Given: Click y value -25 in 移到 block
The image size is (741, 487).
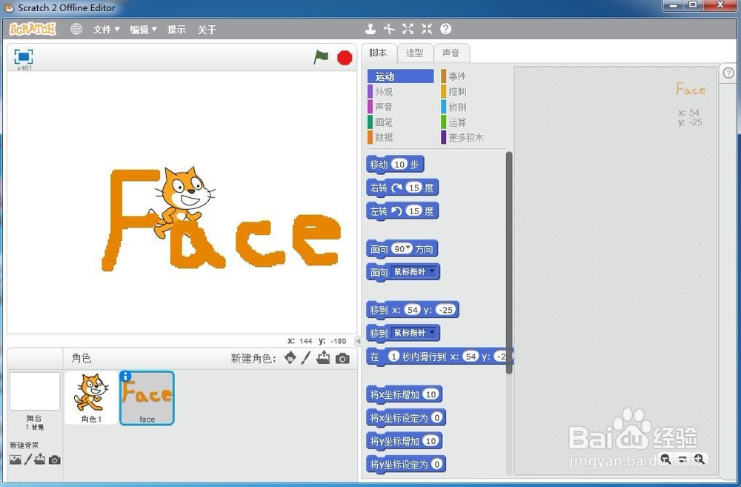Looking at the screenshot, I should [445, 310].
